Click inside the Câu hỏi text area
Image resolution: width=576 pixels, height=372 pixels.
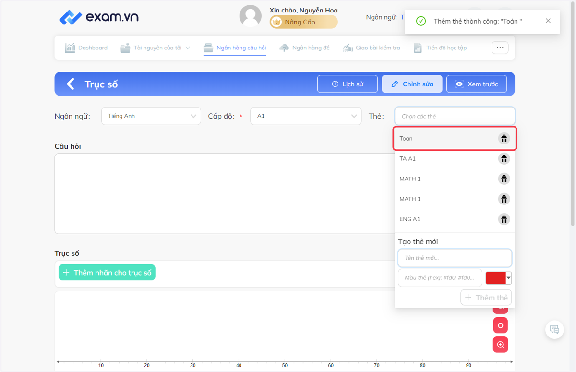click(x=225, y=193)
